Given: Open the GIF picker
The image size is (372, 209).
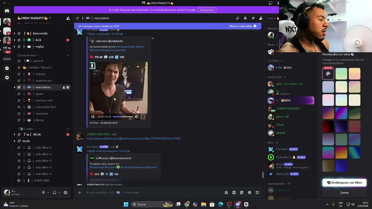Looking at the screenshot, I should point(234,192).
